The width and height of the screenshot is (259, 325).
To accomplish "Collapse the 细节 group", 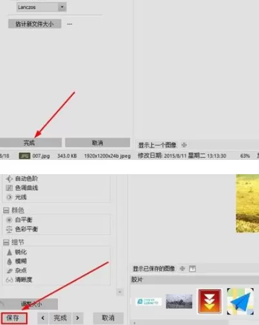I will click(6, 242).
